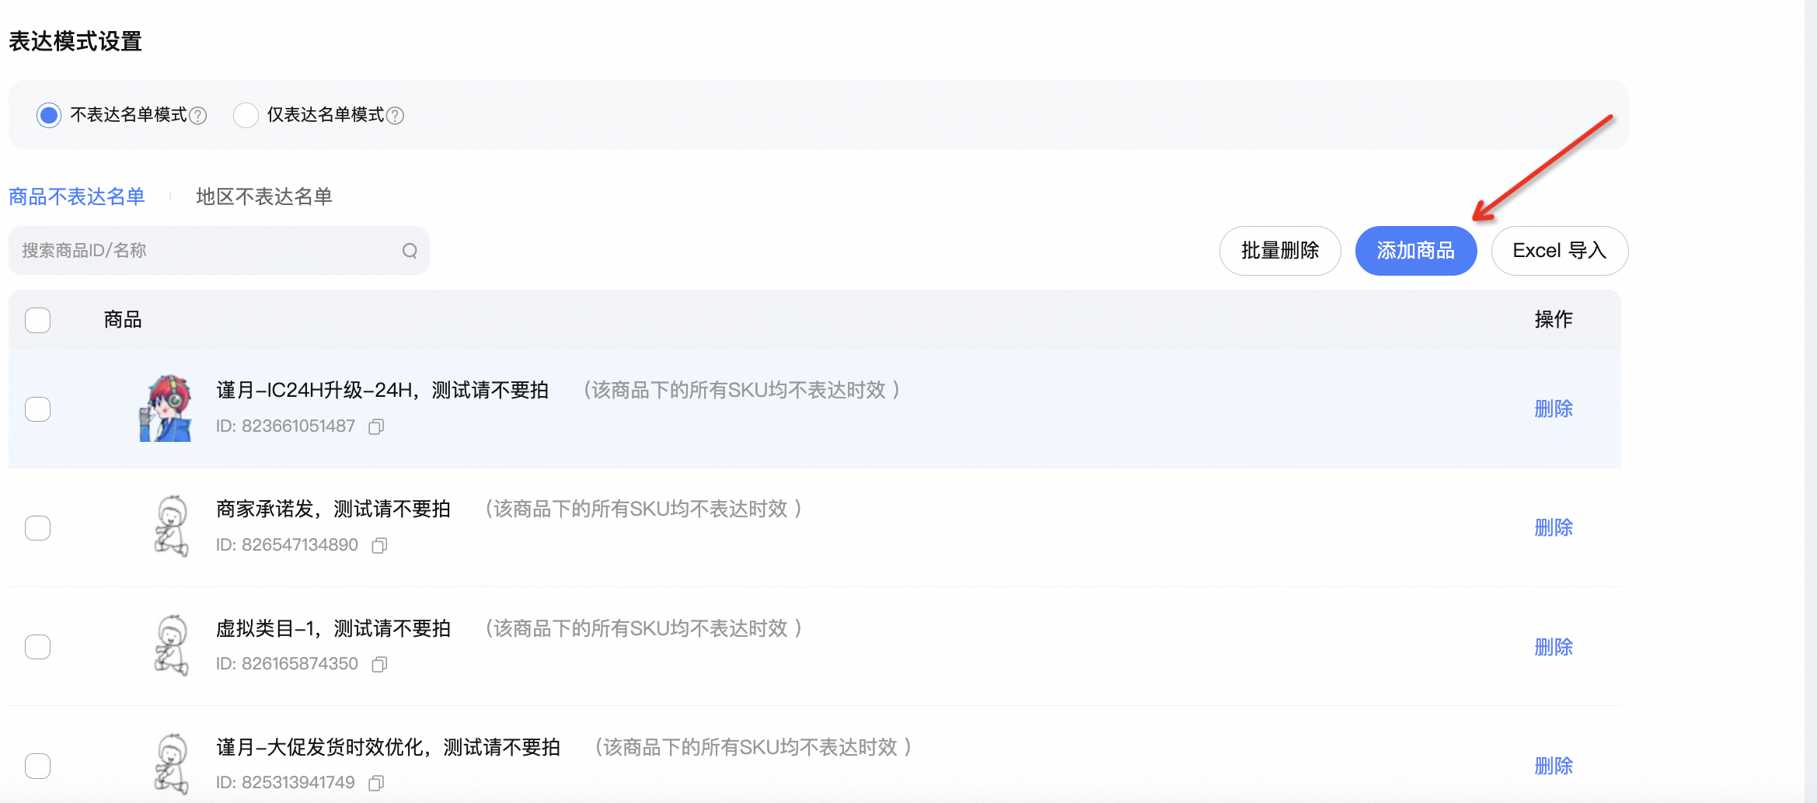
Task: Copy product ID 825313941749
Action: (376, 783)
